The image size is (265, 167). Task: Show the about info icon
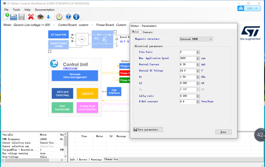coord(76,17)
